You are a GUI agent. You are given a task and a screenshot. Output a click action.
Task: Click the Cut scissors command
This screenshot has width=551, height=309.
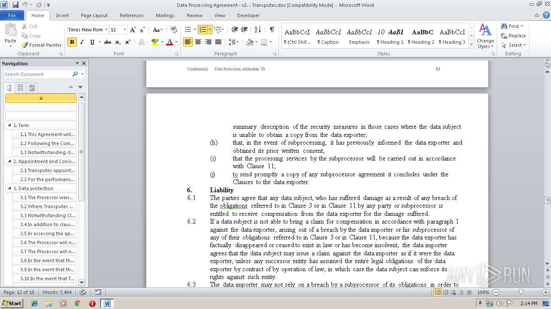coord(29,26)
